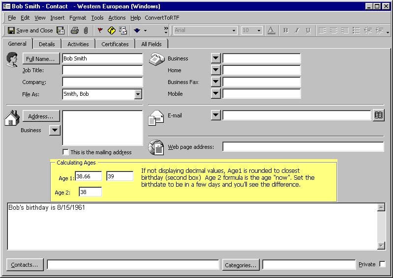The image size is (393, 278).
Task: Open the ConvertToRTF menu
Action: coord(162,18)
